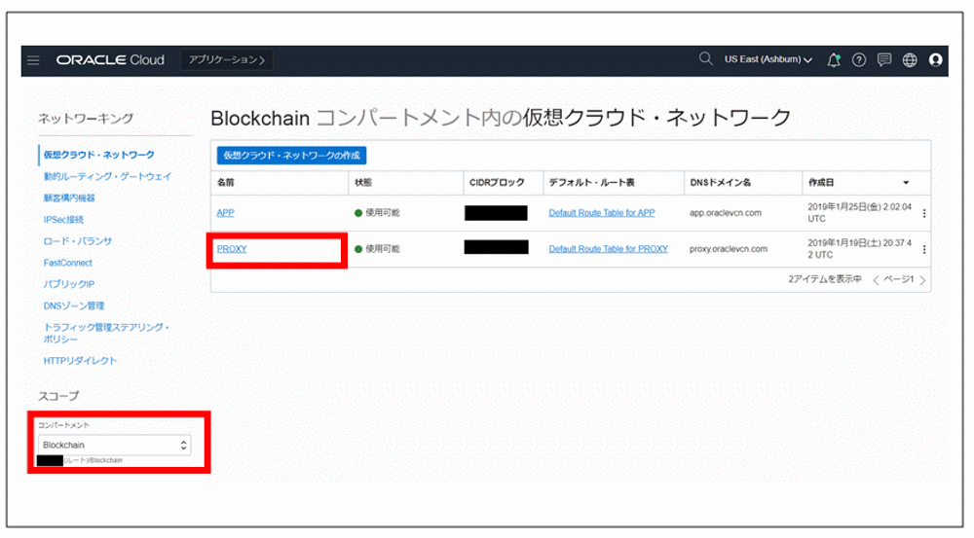Select 仮想クラウド・ネットワーク in sidebar
The width and height of the screenshot is (974, 538).
pyautogui.click(x=98, y=155)
